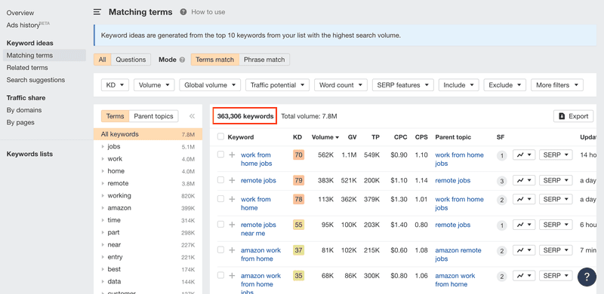Select 'All keywords' in the terms list
Image resolution: width=604 pixels, height=294 pixels.
pos(148,134)
